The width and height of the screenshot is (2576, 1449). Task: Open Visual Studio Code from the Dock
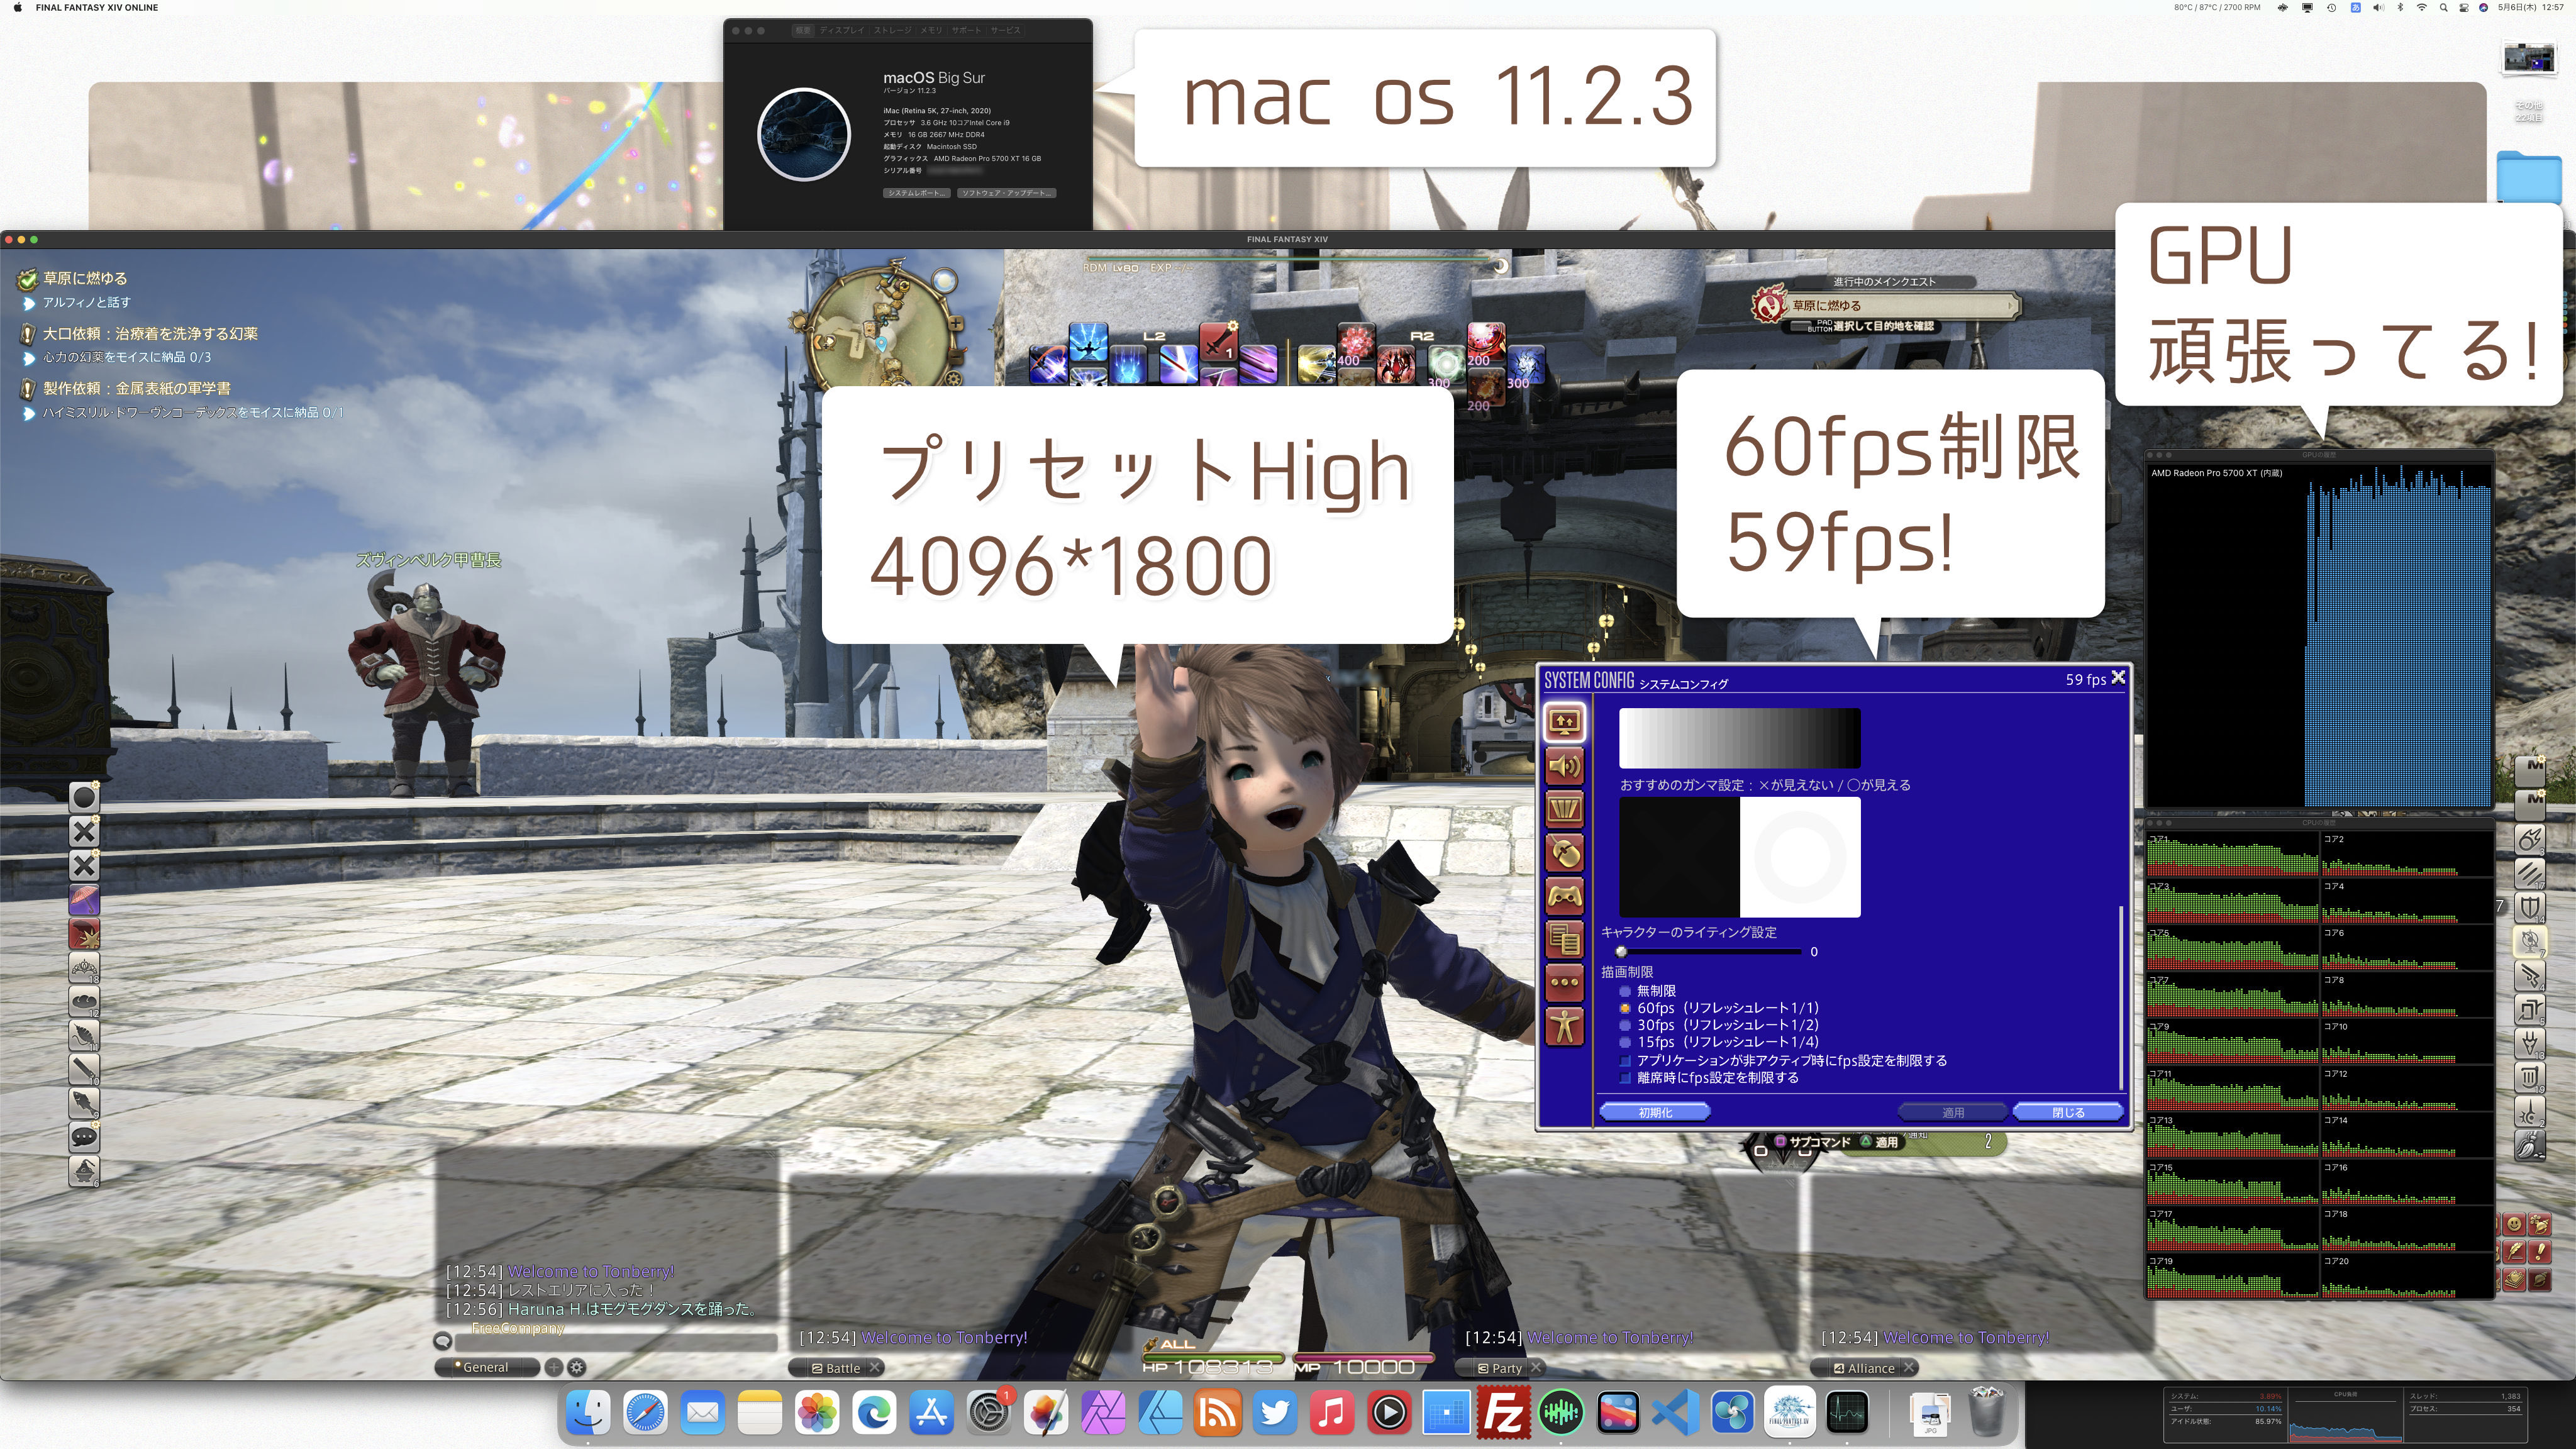pyautogui.click(x=1676, y=1412)
